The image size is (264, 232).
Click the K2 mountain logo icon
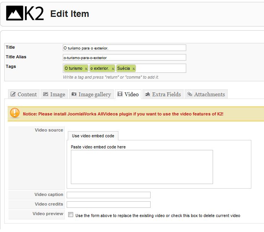tap(15, 13)
